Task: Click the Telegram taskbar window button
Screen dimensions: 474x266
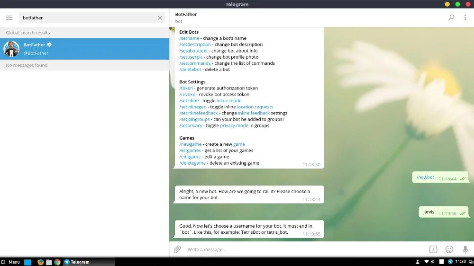Action: click(89, 262)
